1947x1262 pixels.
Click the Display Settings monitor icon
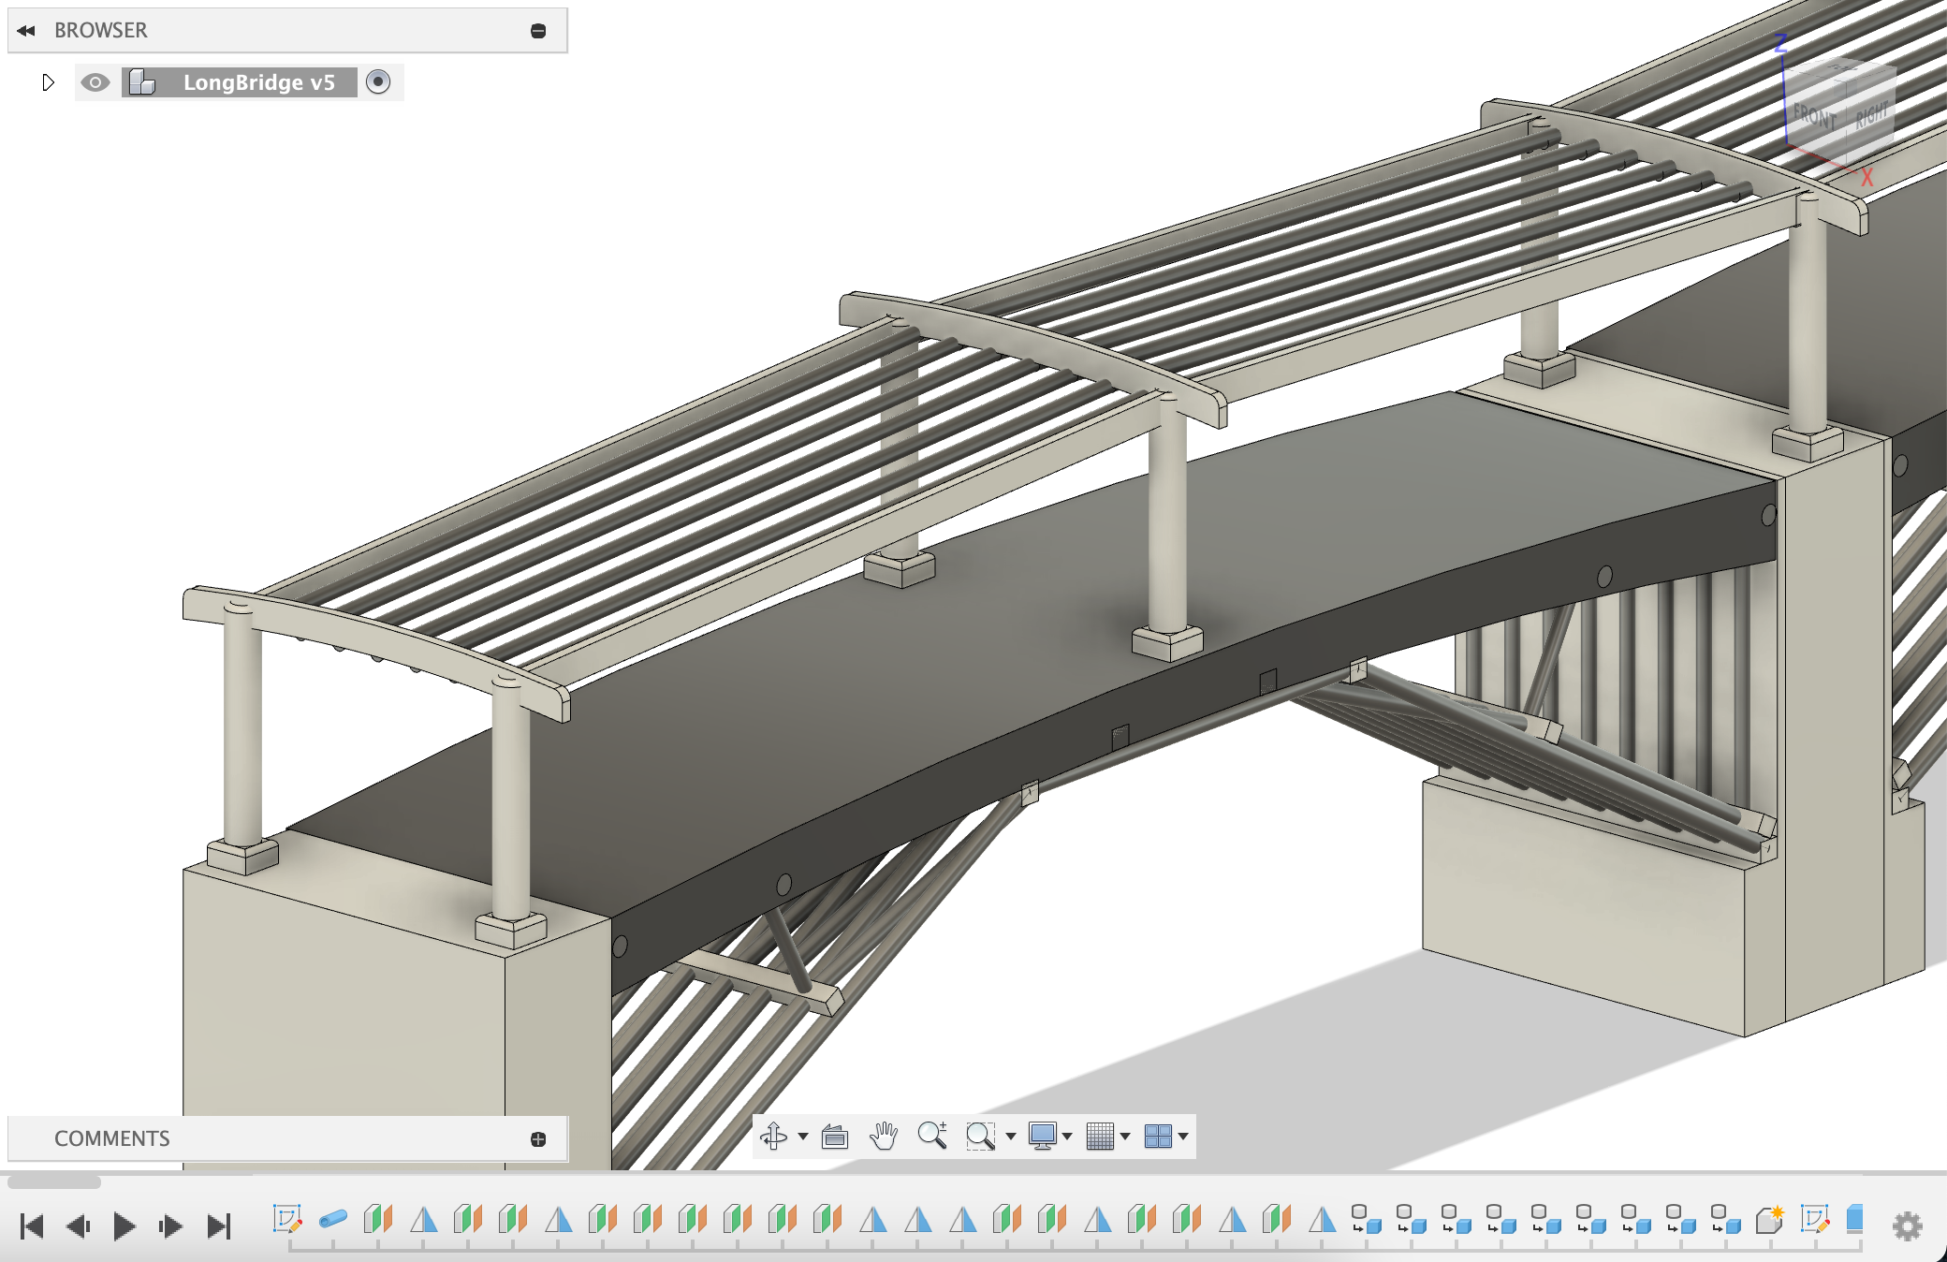tap(1042, 1136)
